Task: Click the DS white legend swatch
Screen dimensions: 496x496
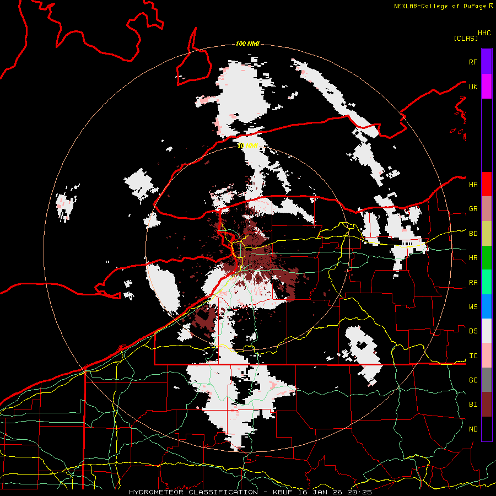Action: (x=487, y=331)
